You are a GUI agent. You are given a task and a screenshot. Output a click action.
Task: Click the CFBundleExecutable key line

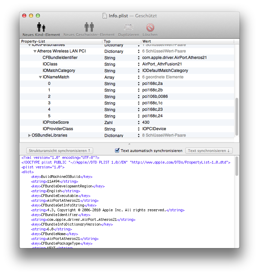61,196
